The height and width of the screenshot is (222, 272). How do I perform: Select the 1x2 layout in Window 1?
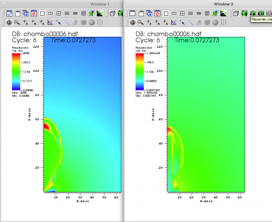(x=51, y=13)
